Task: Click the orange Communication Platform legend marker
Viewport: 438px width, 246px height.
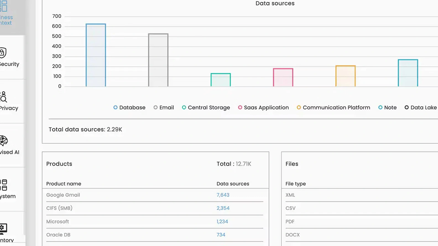Action: click(x=299, y=107)
